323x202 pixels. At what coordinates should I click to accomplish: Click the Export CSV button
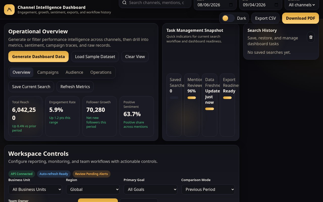(x=265, y=18)
